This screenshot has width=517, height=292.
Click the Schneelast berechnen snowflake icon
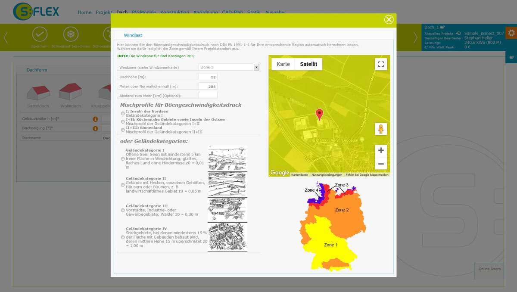[x=71, y=34]
